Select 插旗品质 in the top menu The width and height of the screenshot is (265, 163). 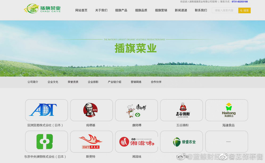(x=141, y=10)
